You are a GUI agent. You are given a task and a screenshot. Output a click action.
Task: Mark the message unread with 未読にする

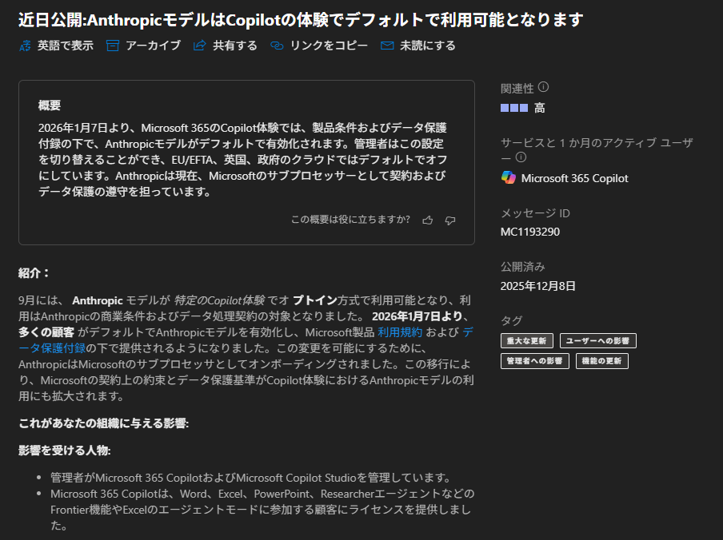[x=387, y=46]
